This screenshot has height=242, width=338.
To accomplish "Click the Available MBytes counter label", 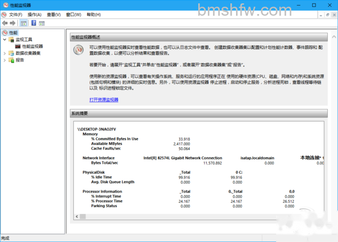I will 106,144.
